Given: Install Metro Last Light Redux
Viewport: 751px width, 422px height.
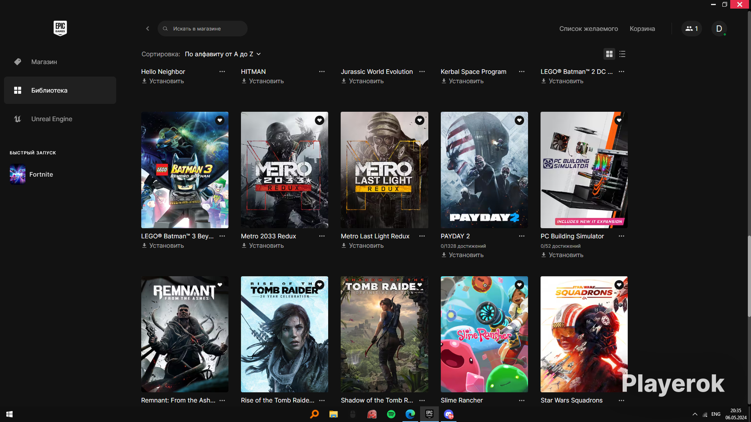Looking at the screenshot, I should click(363, 246).
